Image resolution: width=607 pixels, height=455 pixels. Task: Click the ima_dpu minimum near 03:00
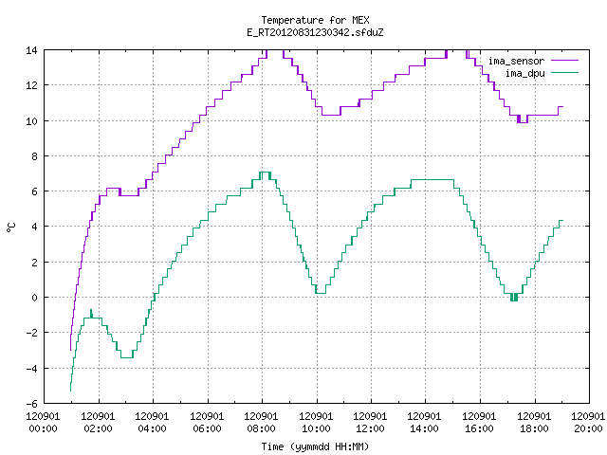(126, 357)
